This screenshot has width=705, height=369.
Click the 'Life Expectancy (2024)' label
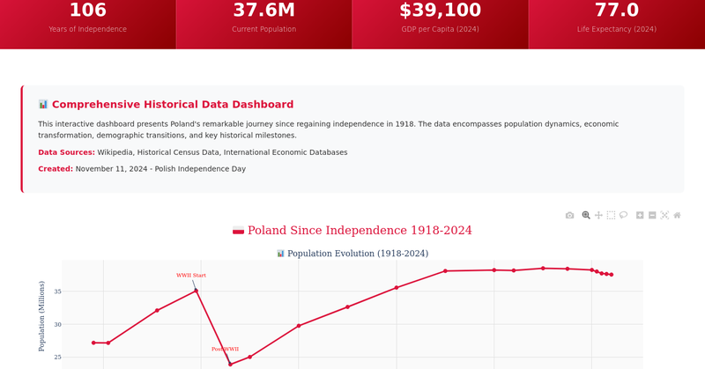616,29
